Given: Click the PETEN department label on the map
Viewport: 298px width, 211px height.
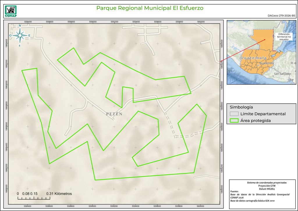Looking at the screenshot, I should pyautogui.click(x=114, y=114).
